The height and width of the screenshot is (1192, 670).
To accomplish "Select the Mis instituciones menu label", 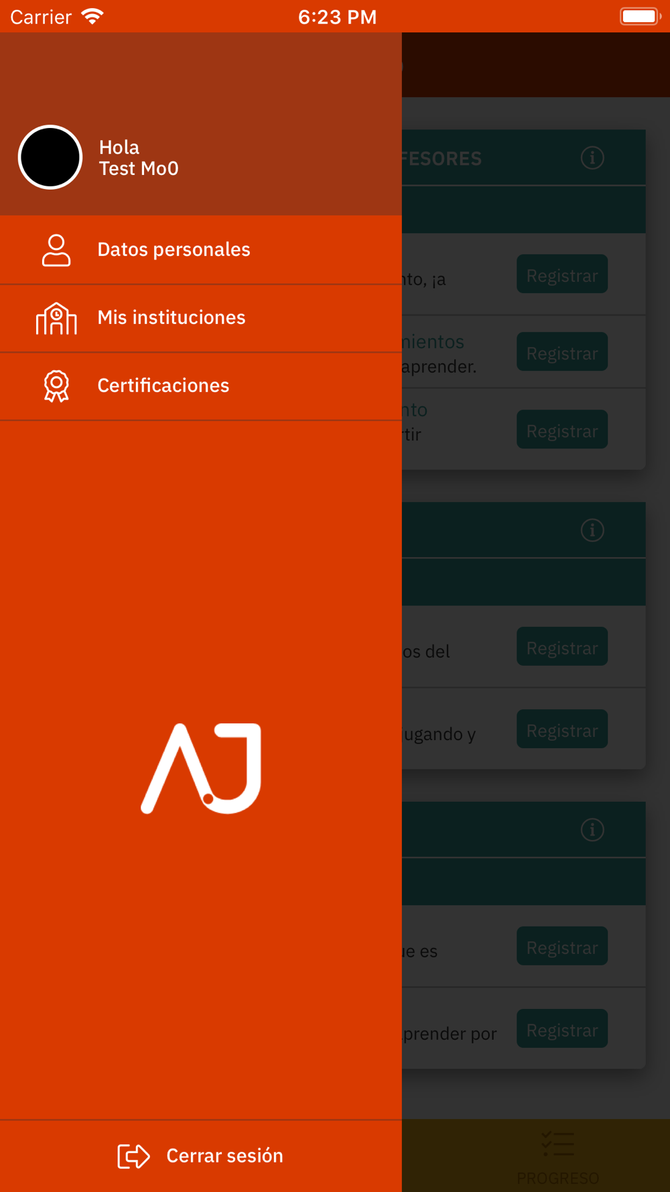I will click(172, 318).
